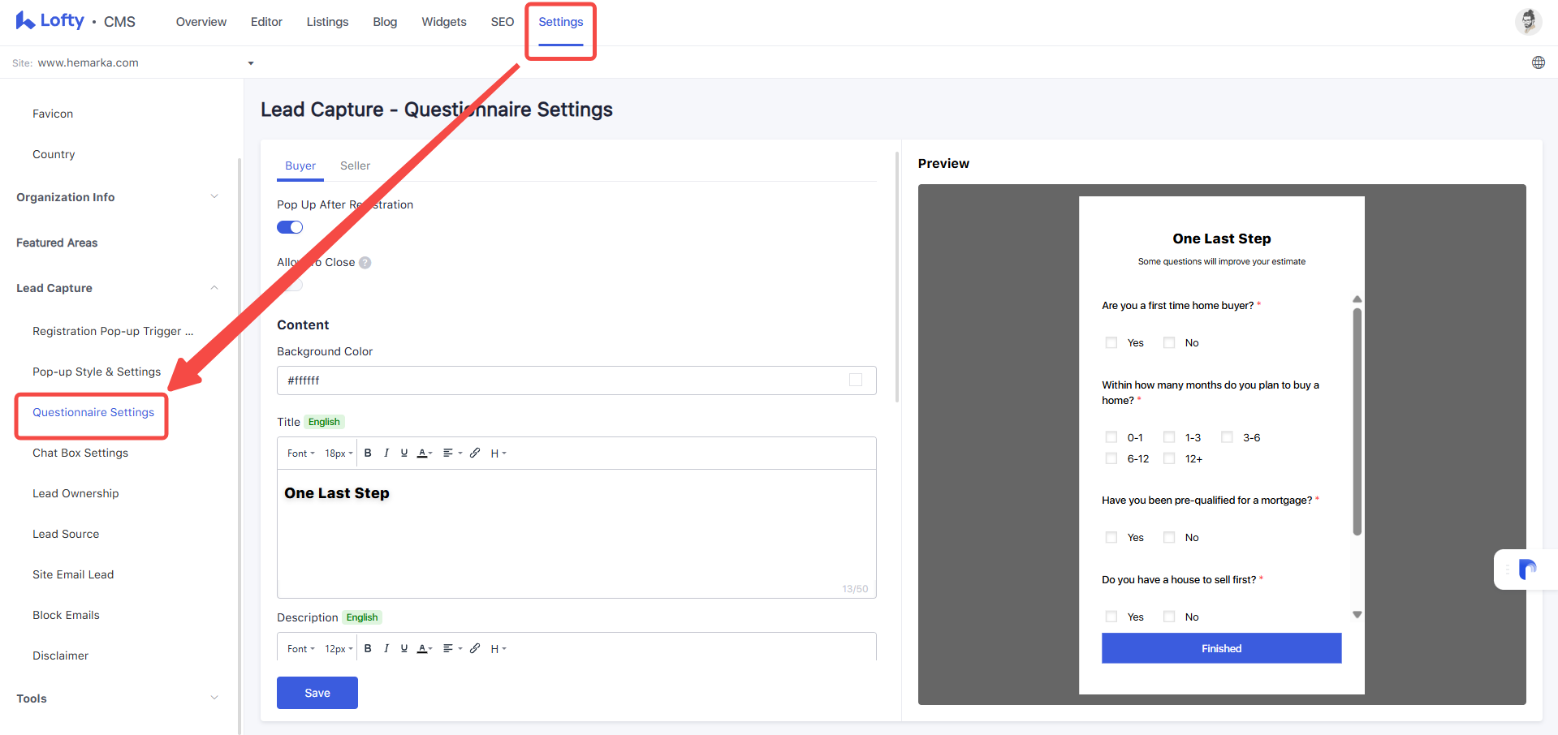Image resolution: width=1558 pixels, height=735 pixels.
Task: Toggle bold in Description editor toolbar
Action: coord(368,648)
